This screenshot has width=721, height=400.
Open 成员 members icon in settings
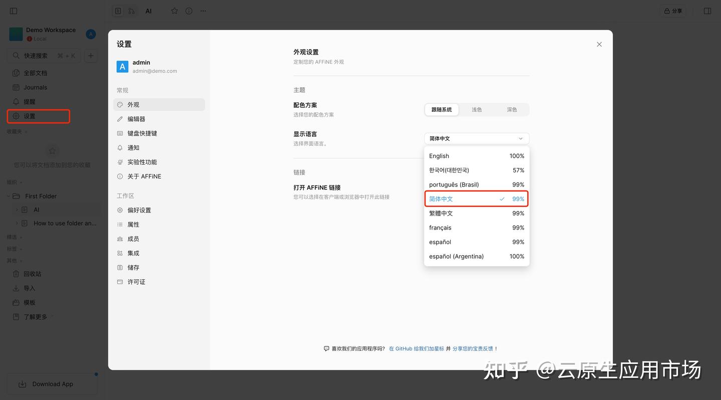tap(120, 239)
